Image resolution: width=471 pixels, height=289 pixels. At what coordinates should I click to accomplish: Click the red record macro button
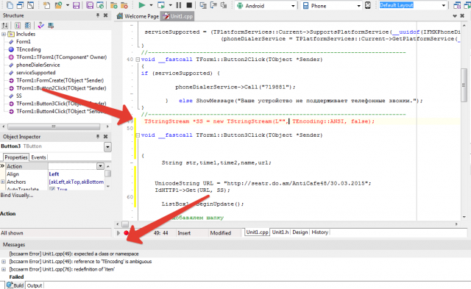pyautogui.click(x=126, y=233)
